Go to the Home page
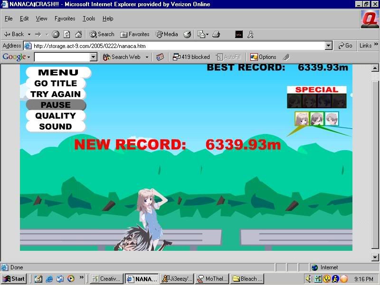The width and height of the screenshot is (380, 285). (78, 34)
